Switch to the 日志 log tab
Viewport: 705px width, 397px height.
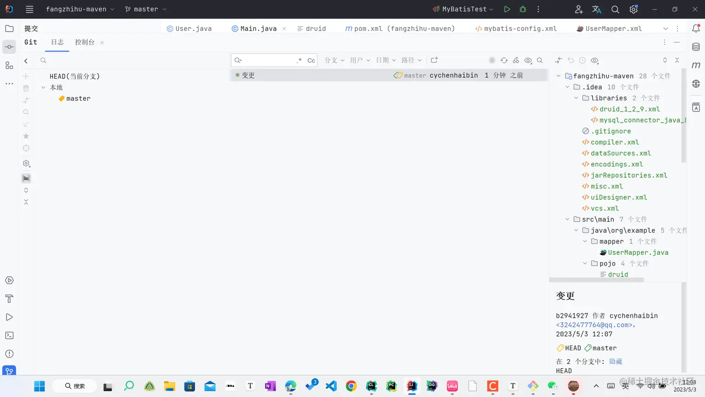point(57,42)
